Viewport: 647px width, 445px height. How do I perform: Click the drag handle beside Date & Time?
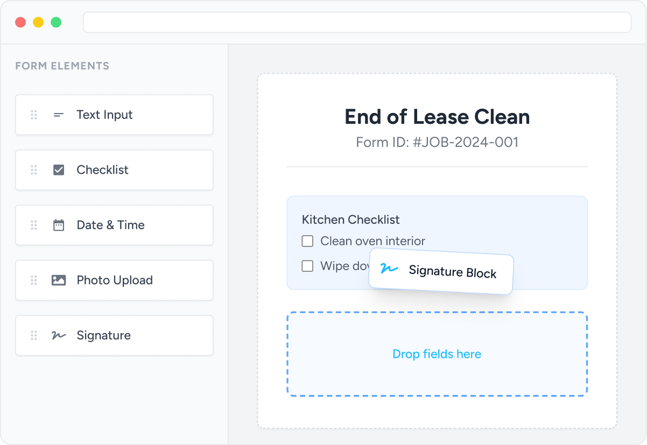(x=34, y=225)
